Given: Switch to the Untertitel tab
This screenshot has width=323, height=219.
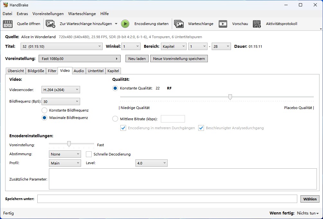Looking at the screenshot, I should coord(96,71).
